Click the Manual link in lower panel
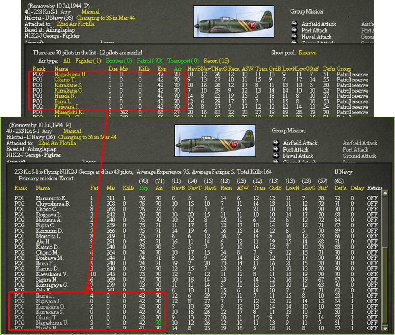The width and height of the screenshot is (395, 335). click(72, 131)
